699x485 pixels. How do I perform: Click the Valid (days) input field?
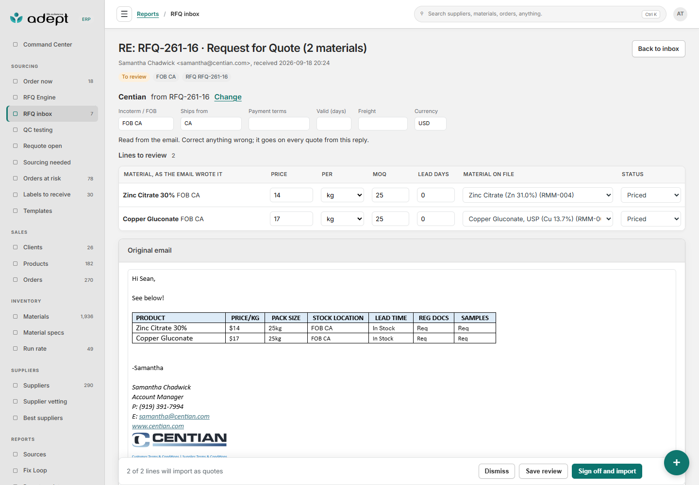pos(334,124)
